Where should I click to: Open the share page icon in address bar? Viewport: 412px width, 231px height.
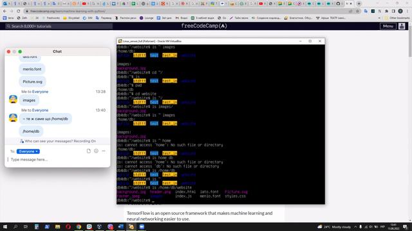click(350, 12)
